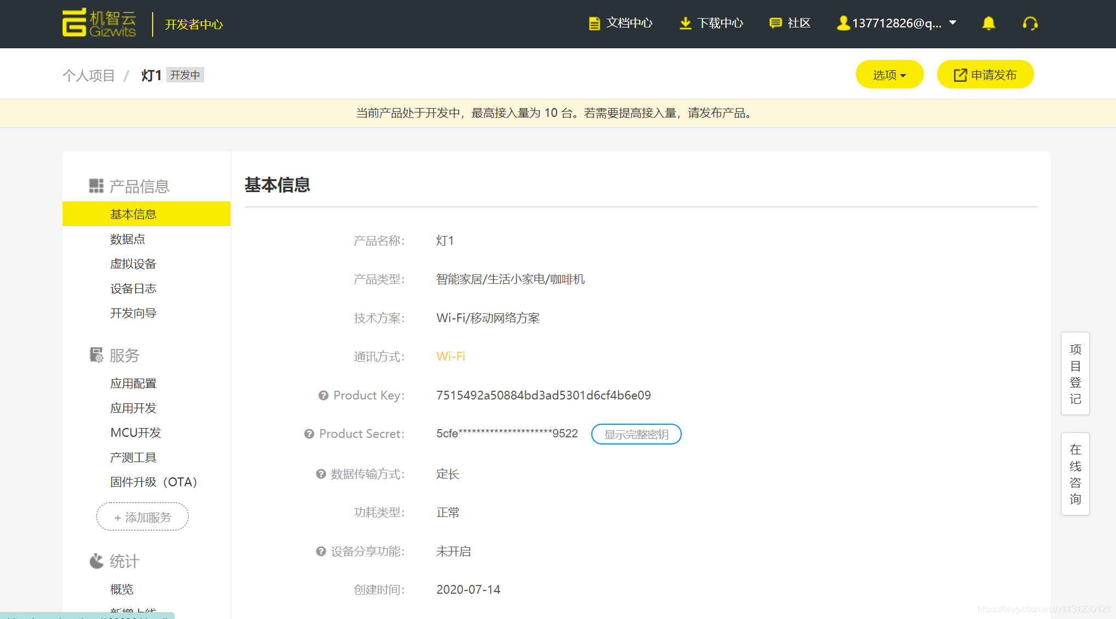Click the user account avatar icon
This screenshot has width=1116, height=619.
(x=843, y=23)
